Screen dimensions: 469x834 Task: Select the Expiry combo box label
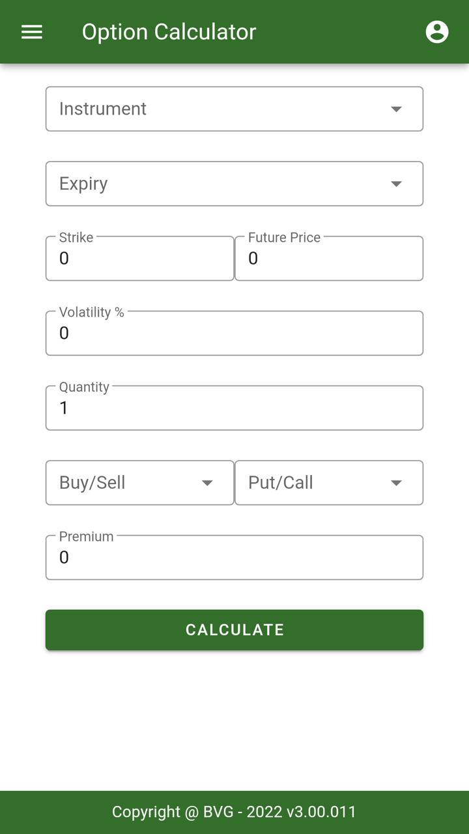tap(83, 184)
